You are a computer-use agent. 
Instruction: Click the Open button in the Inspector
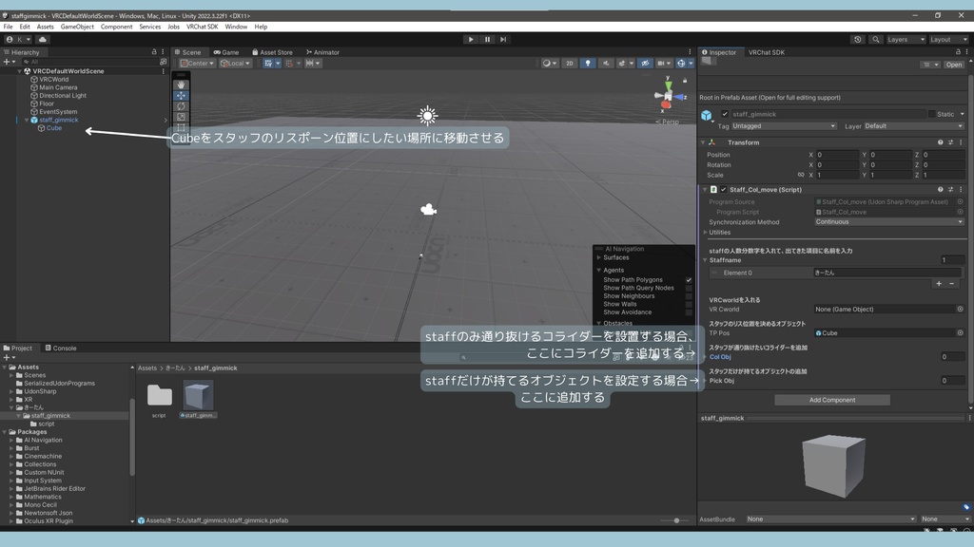click(x=954, y=64)
